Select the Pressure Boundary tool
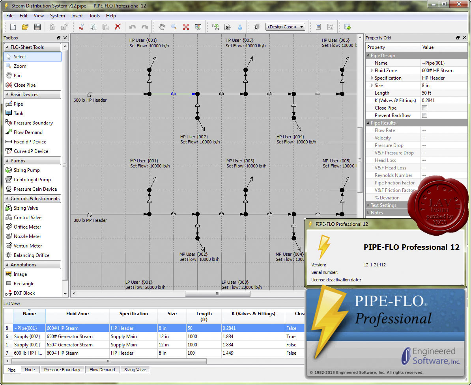471x385 pixels. 33,123
